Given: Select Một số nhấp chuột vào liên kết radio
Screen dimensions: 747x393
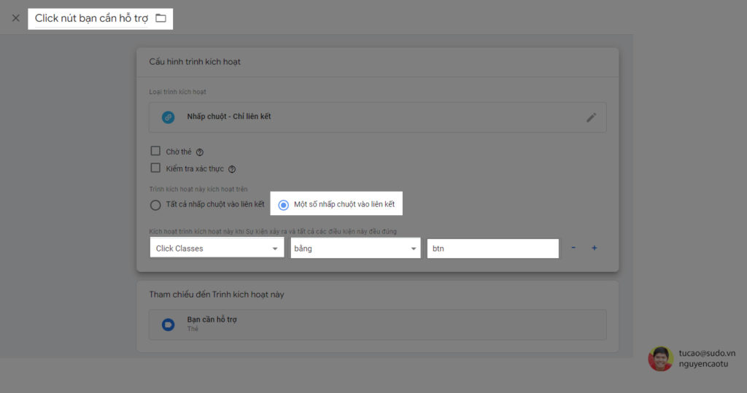Looking at the screenshot, I should pos(284,205).
